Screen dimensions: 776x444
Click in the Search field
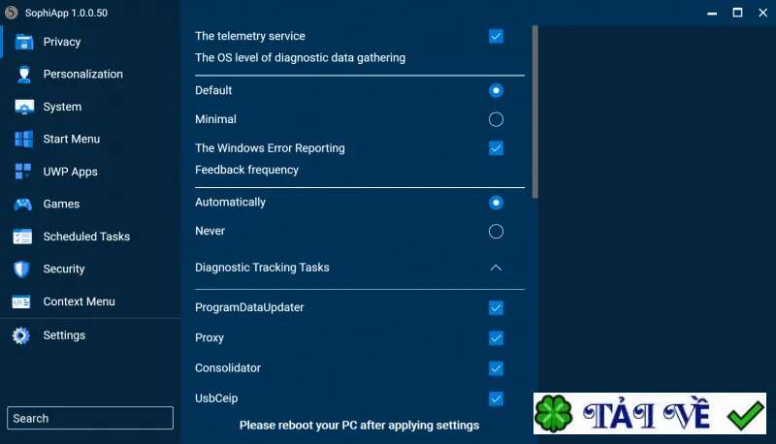pyautogui.click(x=90, y=418)
